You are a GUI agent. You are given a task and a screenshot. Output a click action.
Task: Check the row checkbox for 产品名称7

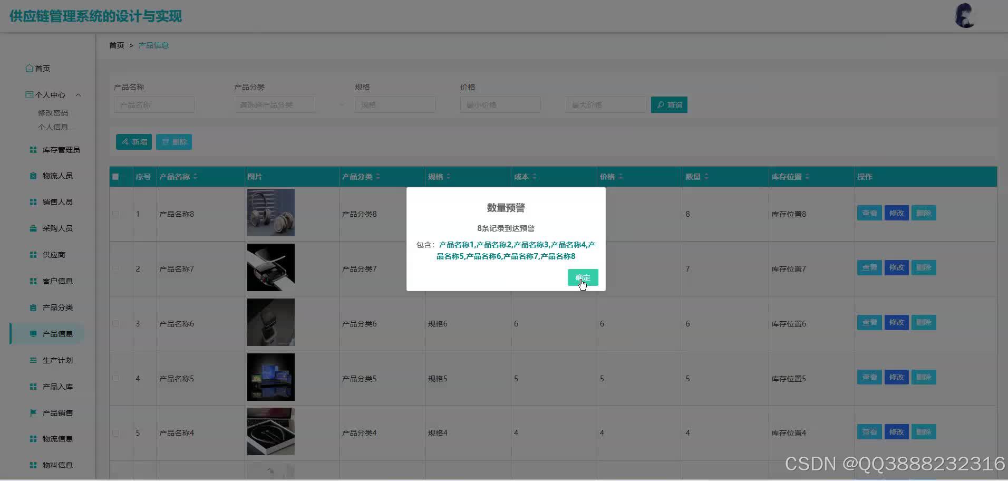115,269
